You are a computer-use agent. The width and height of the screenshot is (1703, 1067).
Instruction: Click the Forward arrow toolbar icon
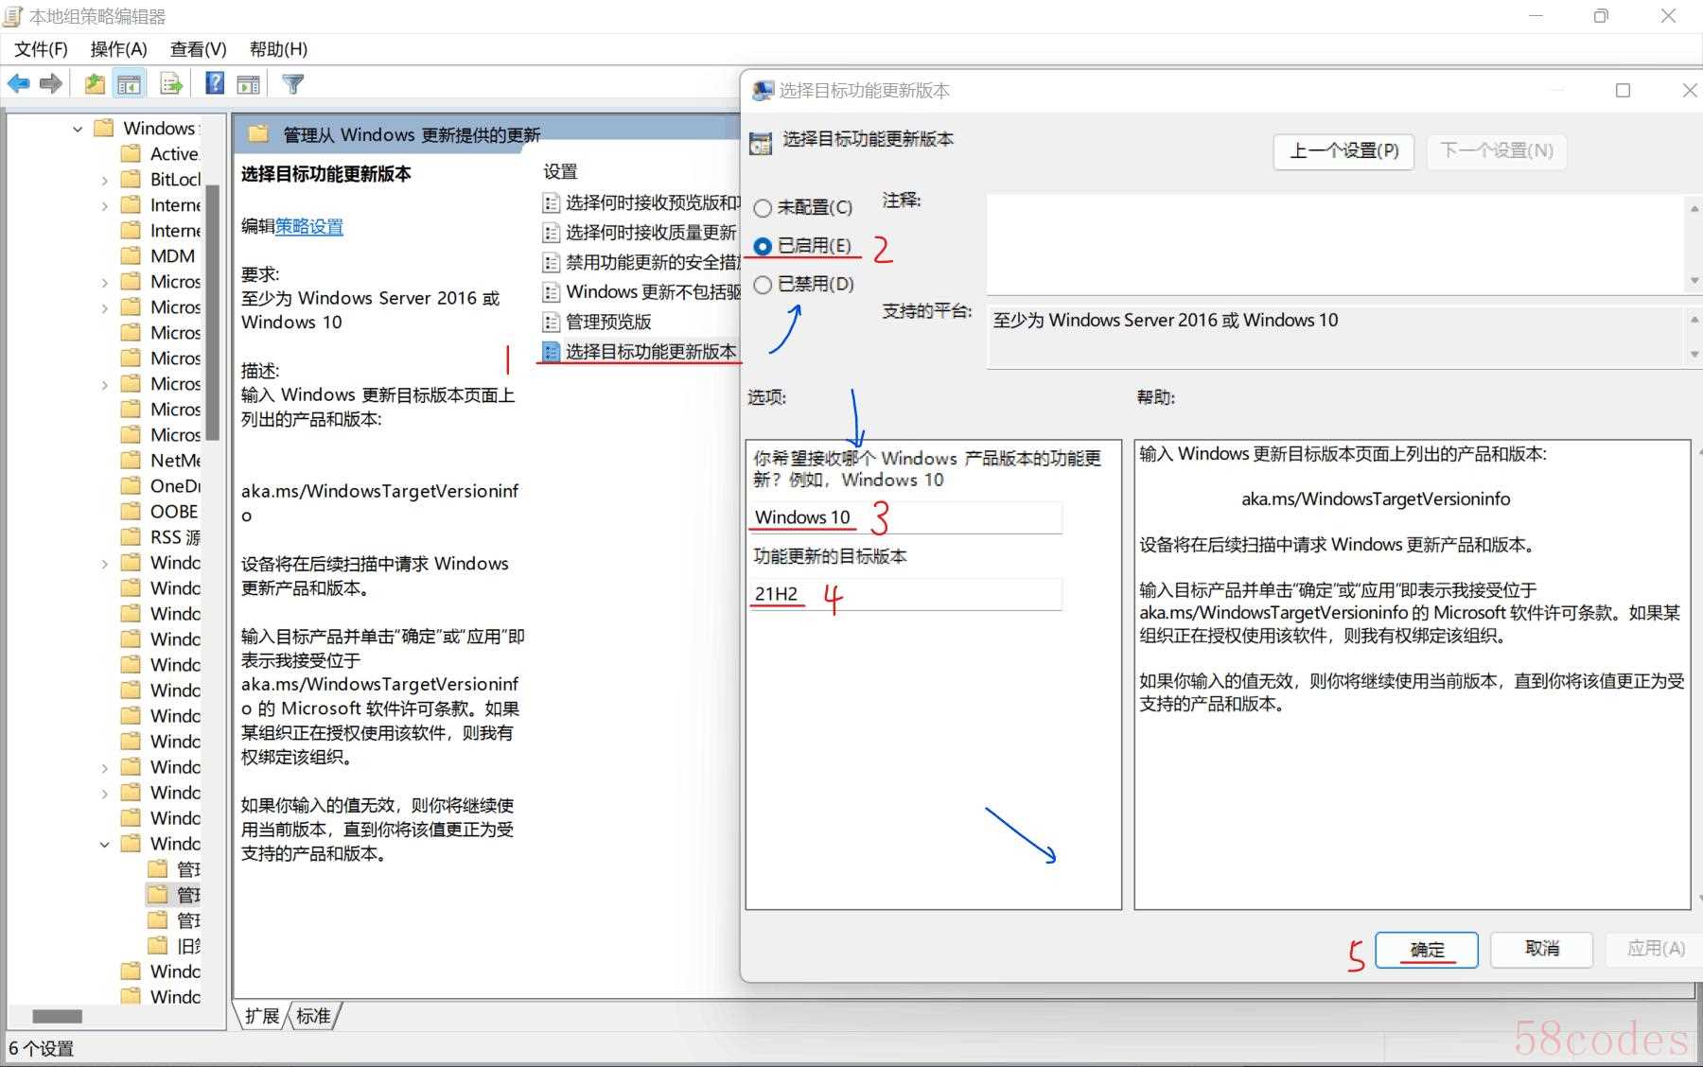[51, 83]
